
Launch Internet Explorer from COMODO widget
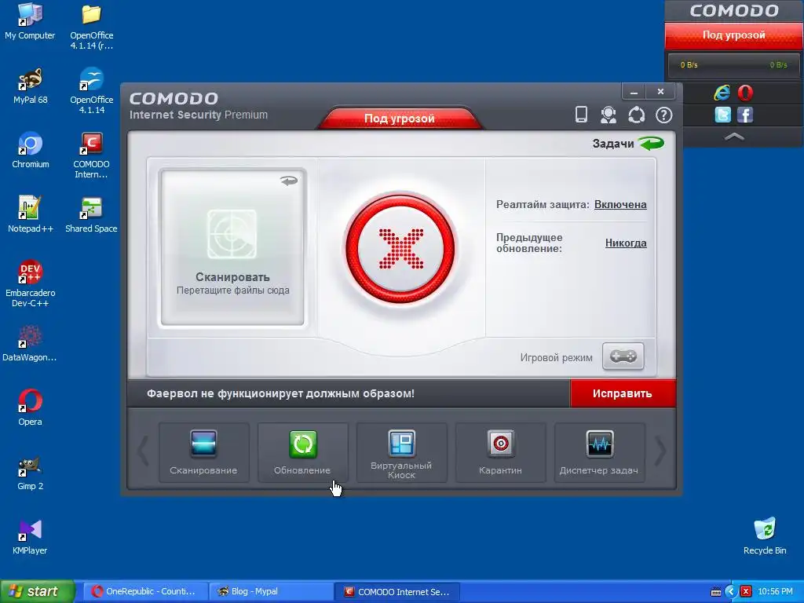click(x=722, y=93)
